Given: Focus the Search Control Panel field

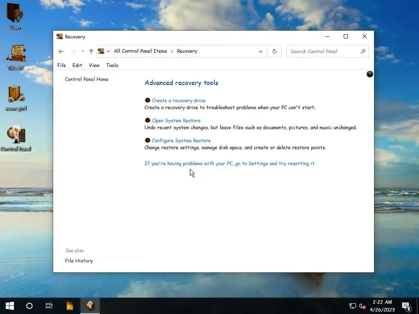Looking at the screenshot, I should (x=327, y=51).
